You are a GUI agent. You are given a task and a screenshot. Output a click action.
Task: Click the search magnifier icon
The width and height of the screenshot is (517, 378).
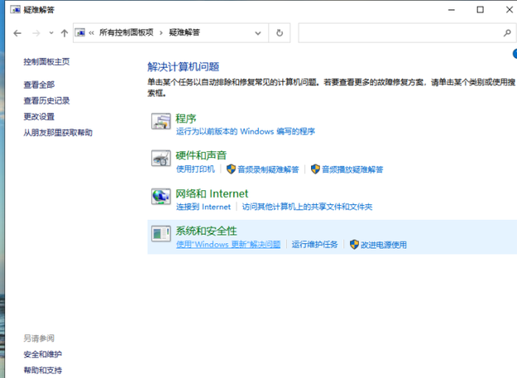pyautogui.click(x=507, y=32)
